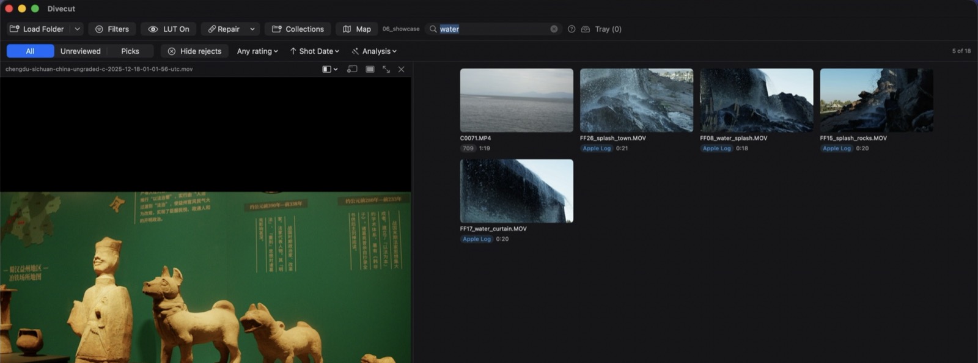The height and width of the screenshot is (363, 978).
Task: Click Apple Log badge under FF15_splash_rocks.MOV
Action: coord(836,148)
